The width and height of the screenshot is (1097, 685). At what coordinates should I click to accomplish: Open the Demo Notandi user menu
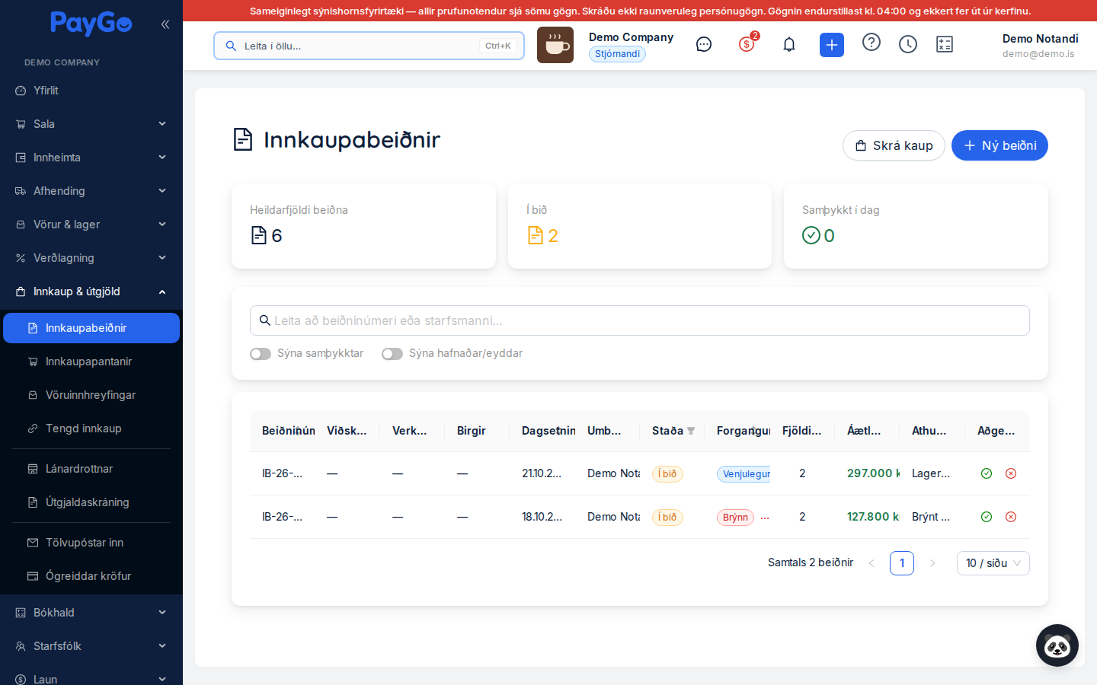click(x=1040, y=46)
